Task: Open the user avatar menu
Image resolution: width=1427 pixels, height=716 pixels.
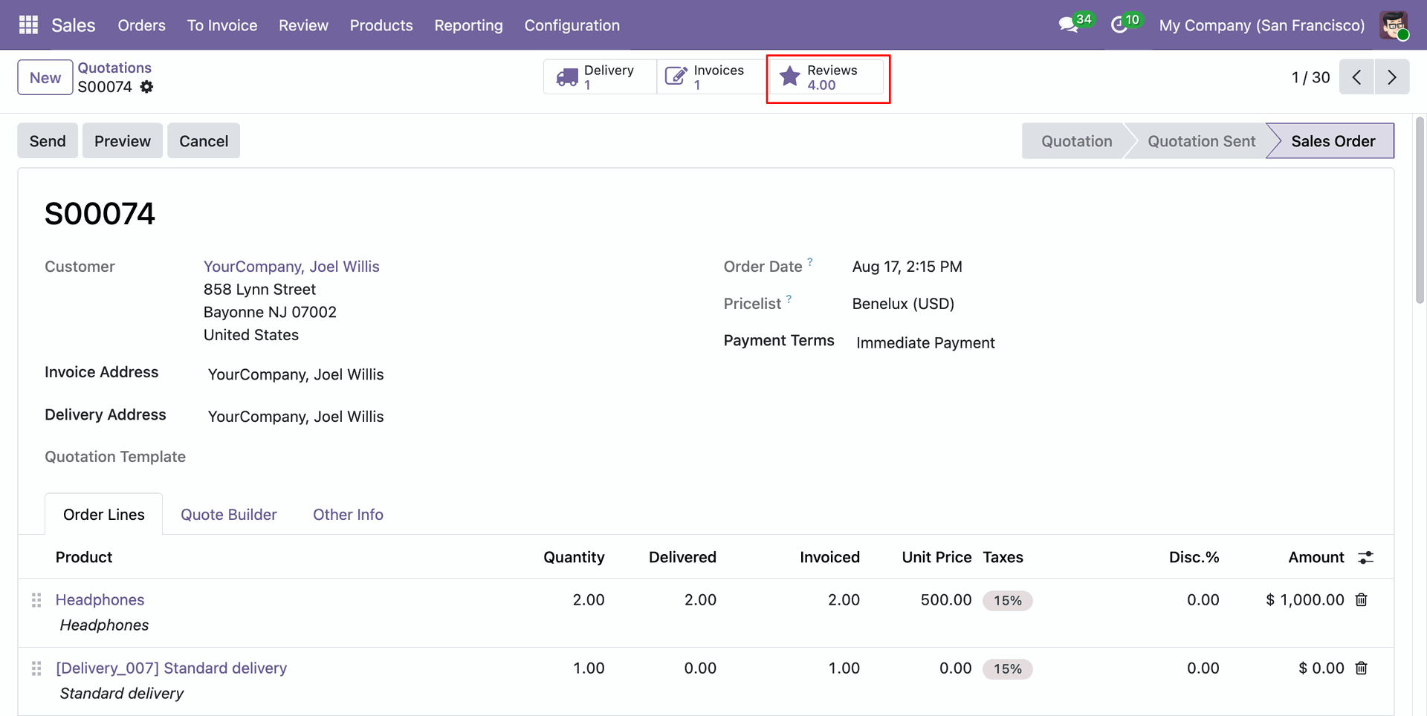Action: pos(1394,25)
